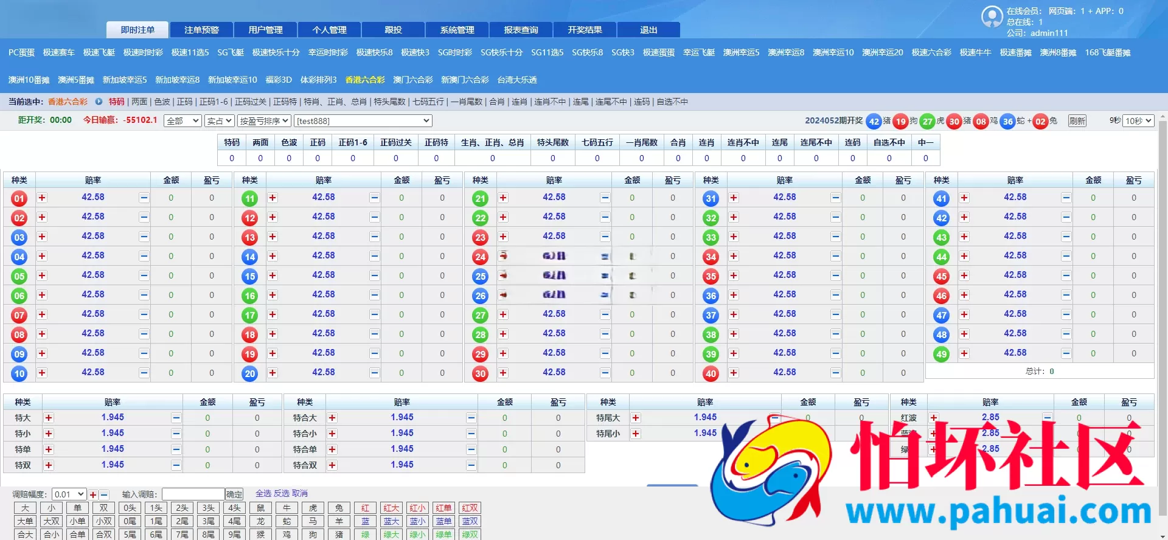The image size is (1168, 540).
Task: Click the user avatar icon
Action: (x=992, y=16)
